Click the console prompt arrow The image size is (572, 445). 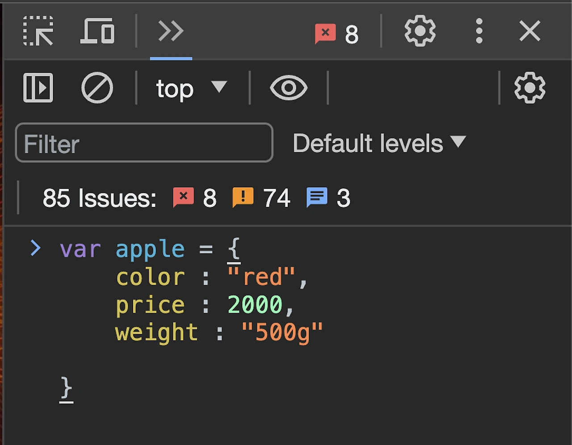pyautogui.click(x=36, y=248)
